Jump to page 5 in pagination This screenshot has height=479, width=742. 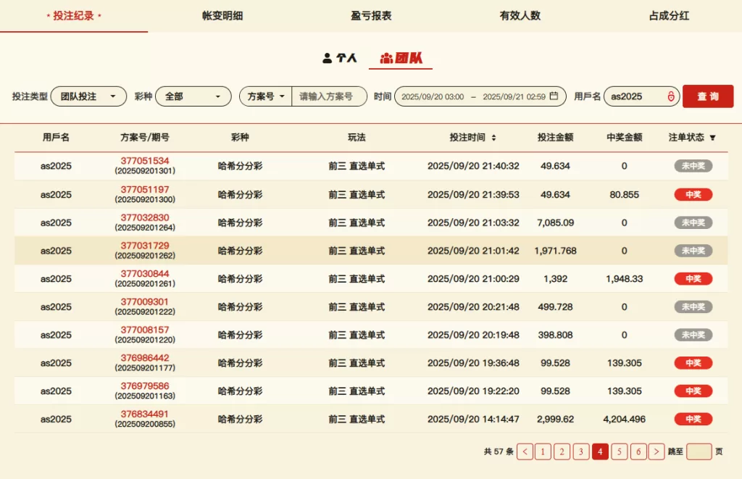tap(619, 451)
